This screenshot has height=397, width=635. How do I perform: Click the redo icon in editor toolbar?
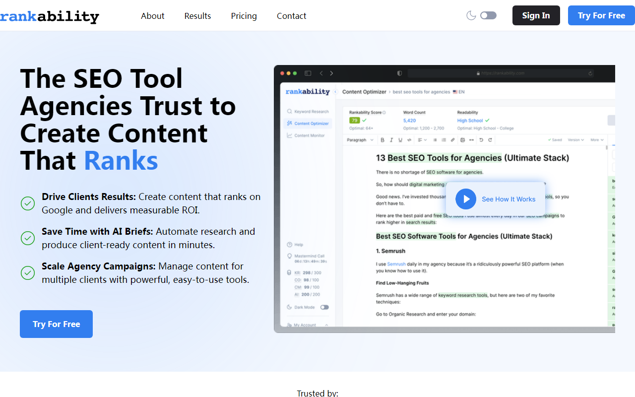coord(490,140)
